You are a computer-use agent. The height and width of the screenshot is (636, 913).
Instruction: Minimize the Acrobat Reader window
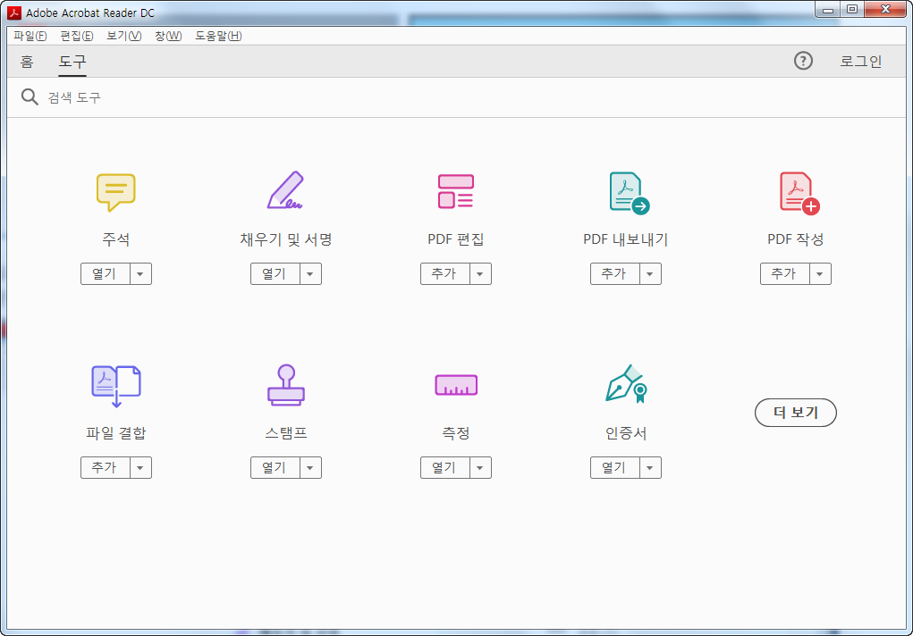(x=827, y=10)
